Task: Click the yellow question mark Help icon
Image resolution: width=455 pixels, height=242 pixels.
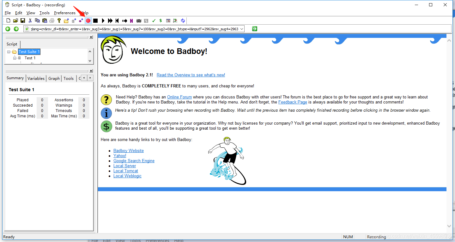Action: point(59,21)
